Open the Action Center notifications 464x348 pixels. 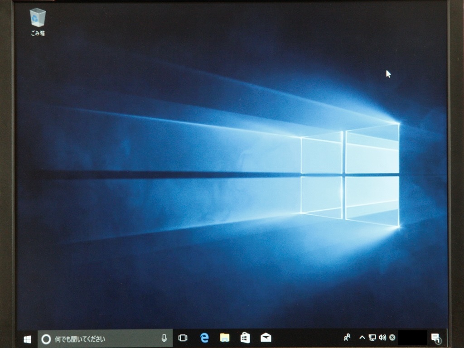point(436,338)
